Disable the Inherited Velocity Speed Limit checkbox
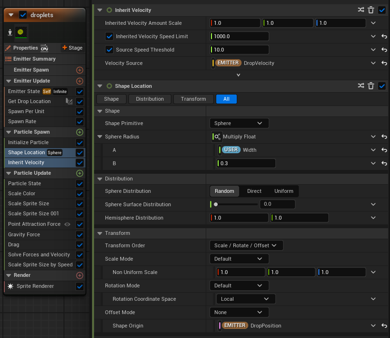The height and width of the screenshot is (338, 390). (109, 36)
